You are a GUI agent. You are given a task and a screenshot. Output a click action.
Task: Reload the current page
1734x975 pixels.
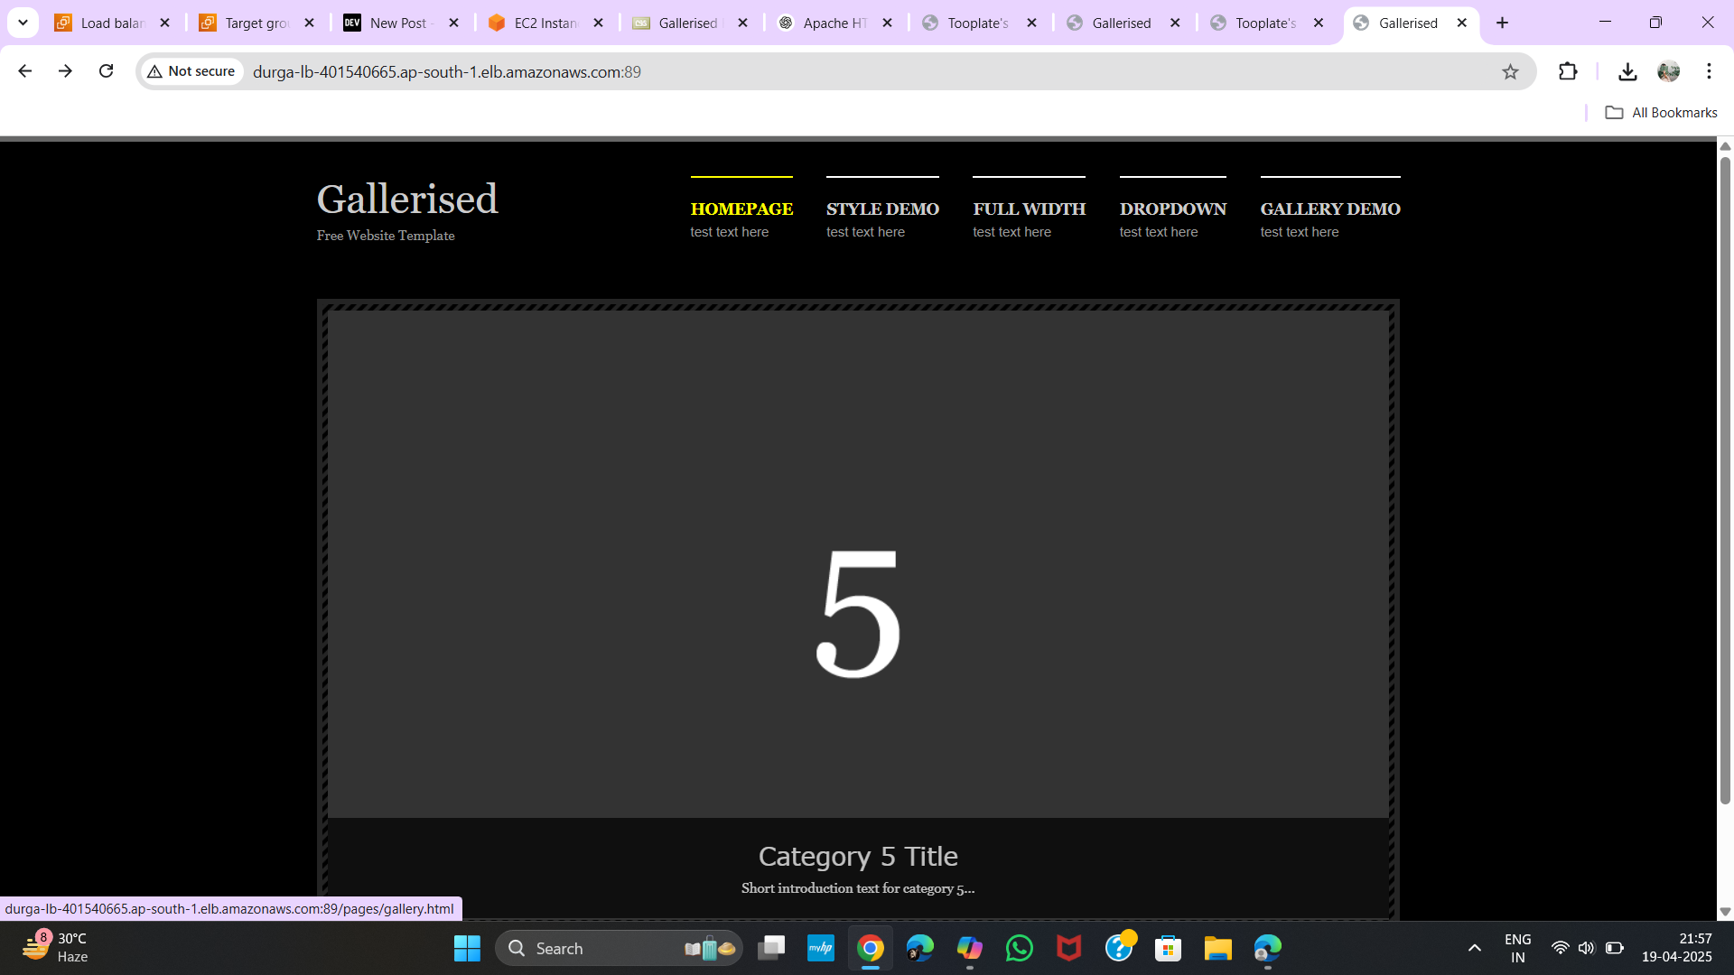click(x=106, y=71)
